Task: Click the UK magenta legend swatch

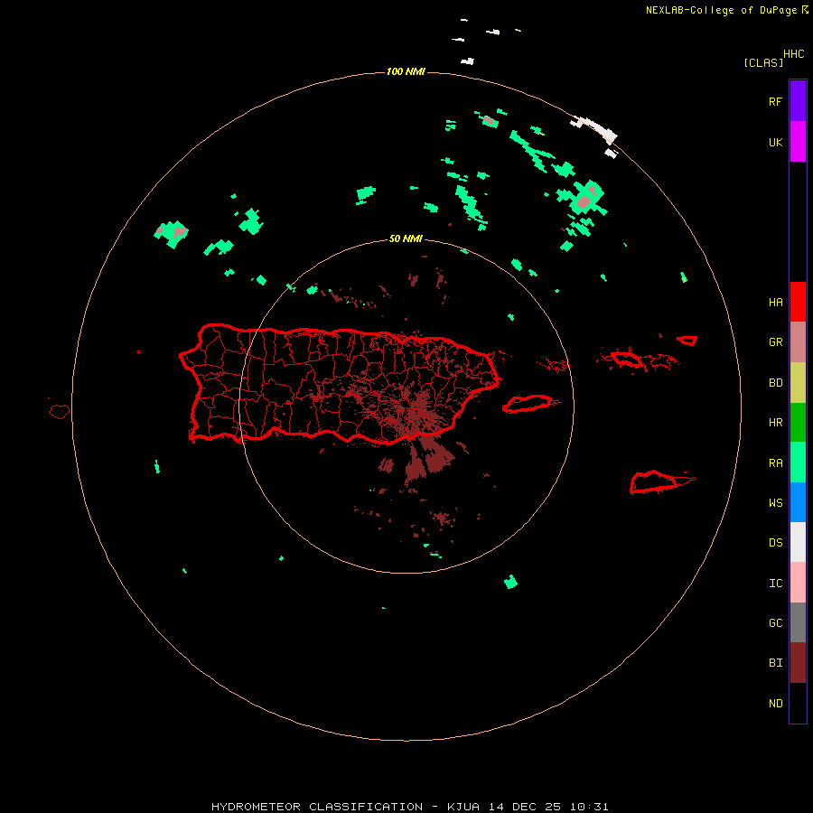Action: [x=798, y=142]
